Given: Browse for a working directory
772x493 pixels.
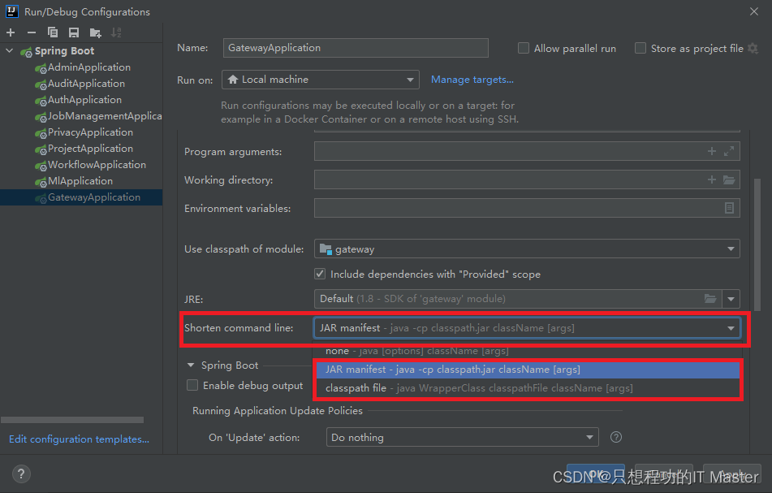Looking at the screenshot, I should [x=729, y=179].
